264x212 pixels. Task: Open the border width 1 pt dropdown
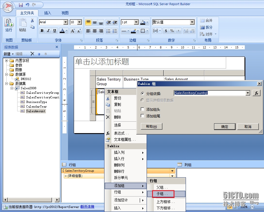[136, 22]
